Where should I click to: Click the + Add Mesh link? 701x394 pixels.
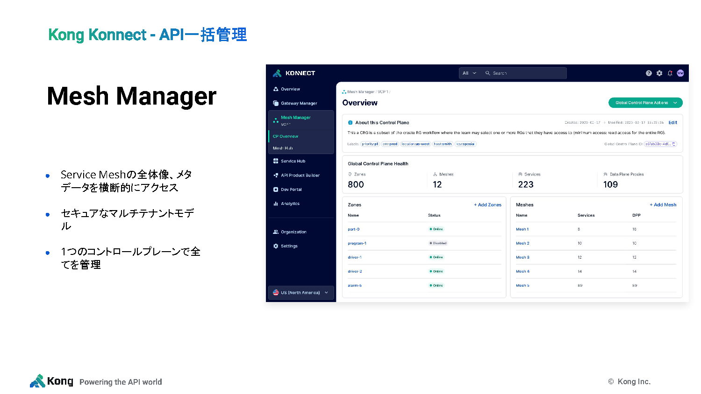(x=663, y=205)
